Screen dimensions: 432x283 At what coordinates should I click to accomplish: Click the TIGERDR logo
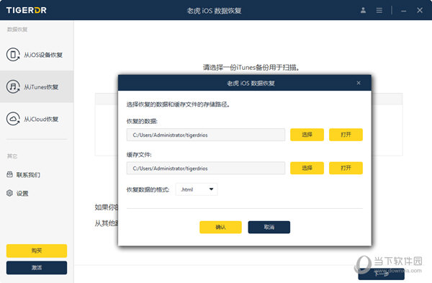coord(27,11)
